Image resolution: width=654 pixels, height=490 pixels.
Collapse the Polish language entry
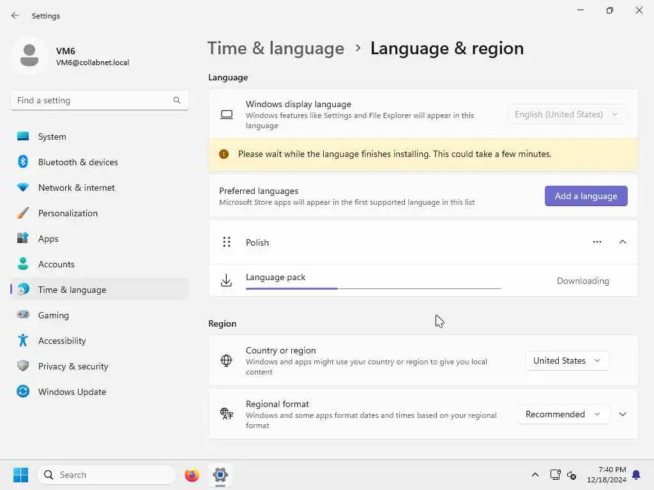coord(623,242)
